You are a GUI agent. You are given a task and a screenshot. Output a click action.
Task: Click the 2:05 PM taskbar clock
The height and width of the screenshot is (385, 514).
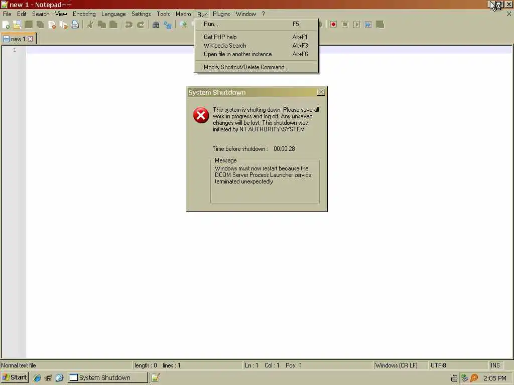[494, 378]
